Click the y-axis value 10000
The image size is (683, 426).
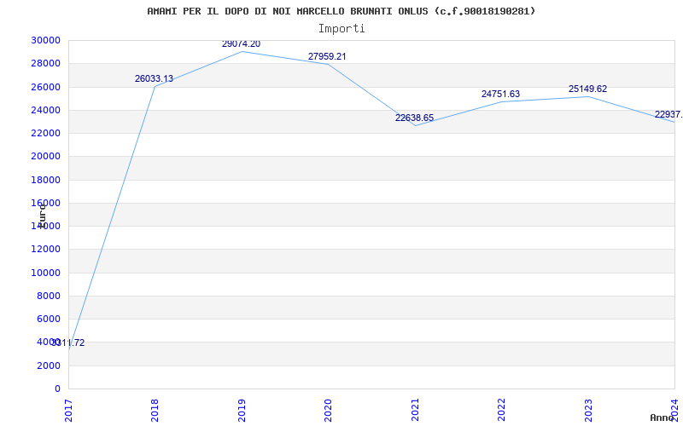(45, 273)
